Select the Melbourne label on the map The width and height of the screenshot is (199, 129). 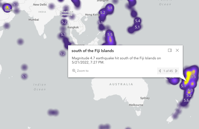136,105
